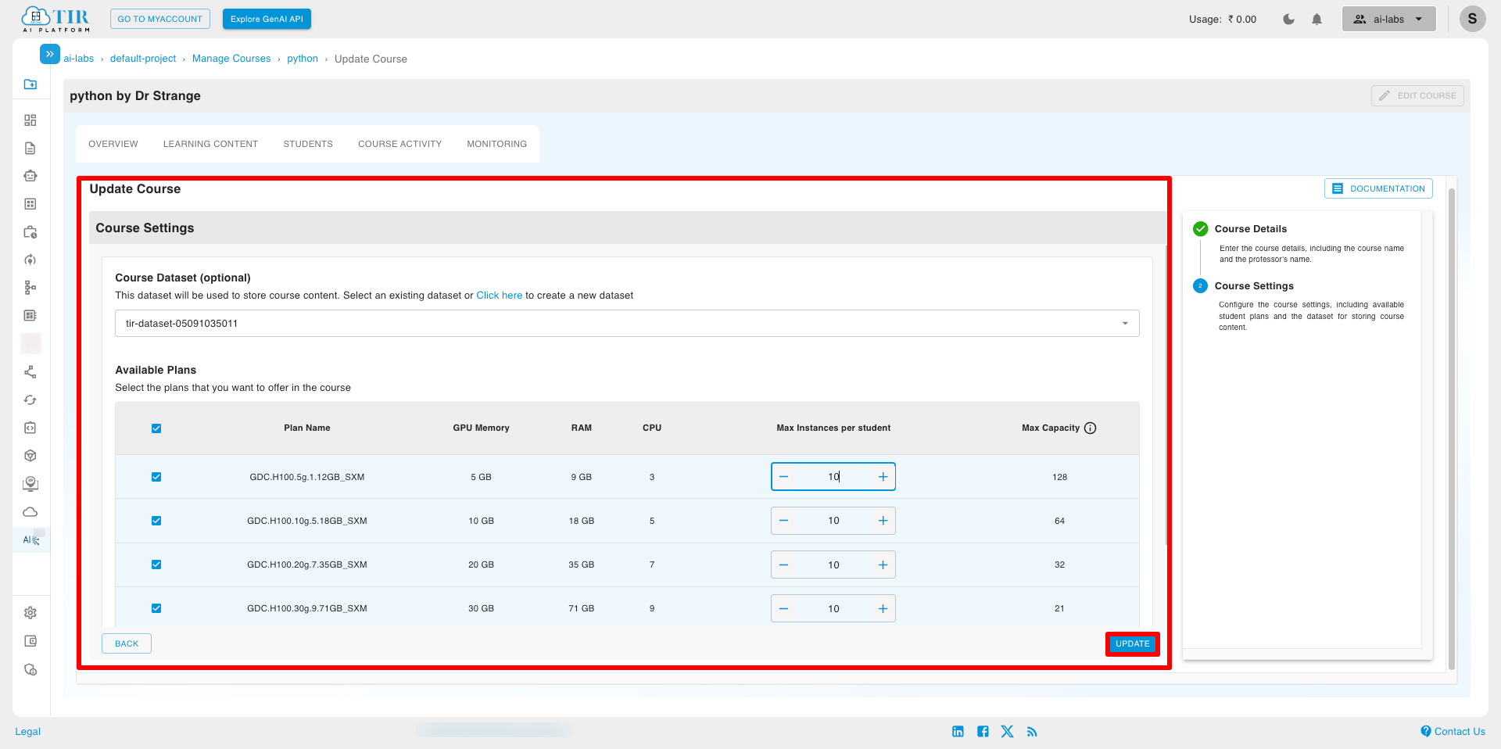
Task: Open the X (Twitter) footer icon
Action: point(1008,732)
